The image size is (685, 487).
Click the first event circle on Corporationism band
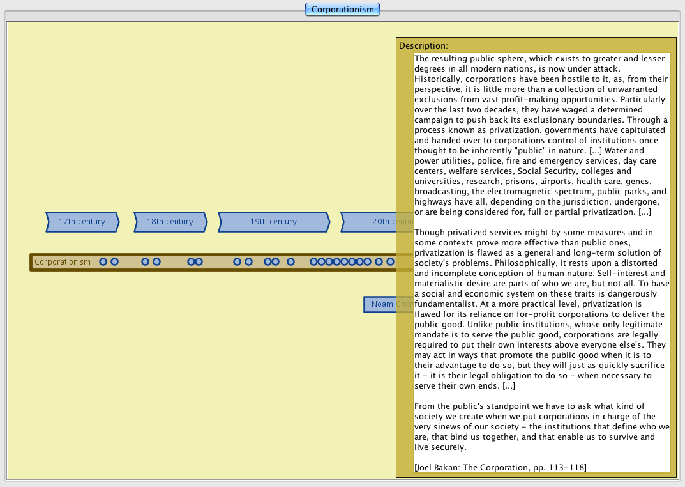tap(103, 262)
